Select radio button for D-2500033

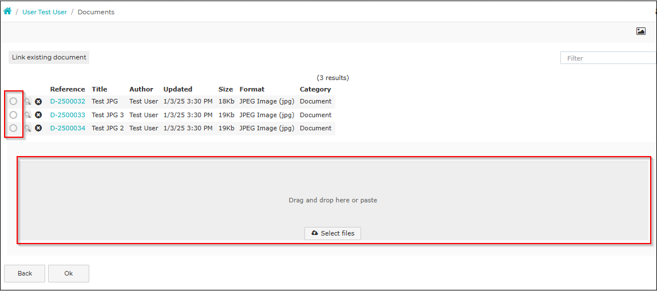[x=13, y=115]
